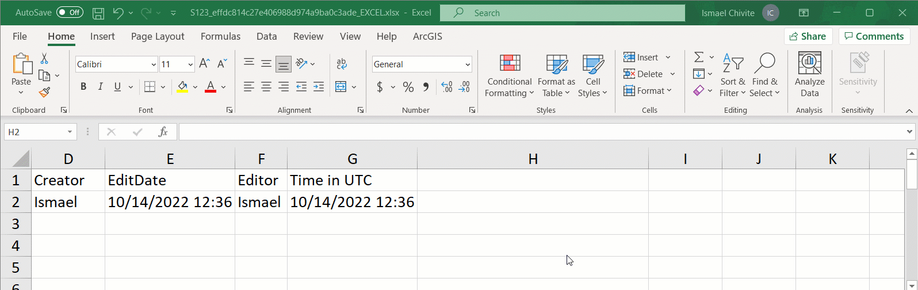Click the AutoSum sigma icon
Viewport: 918px width, 290px height.
click(x=699, y=57)
